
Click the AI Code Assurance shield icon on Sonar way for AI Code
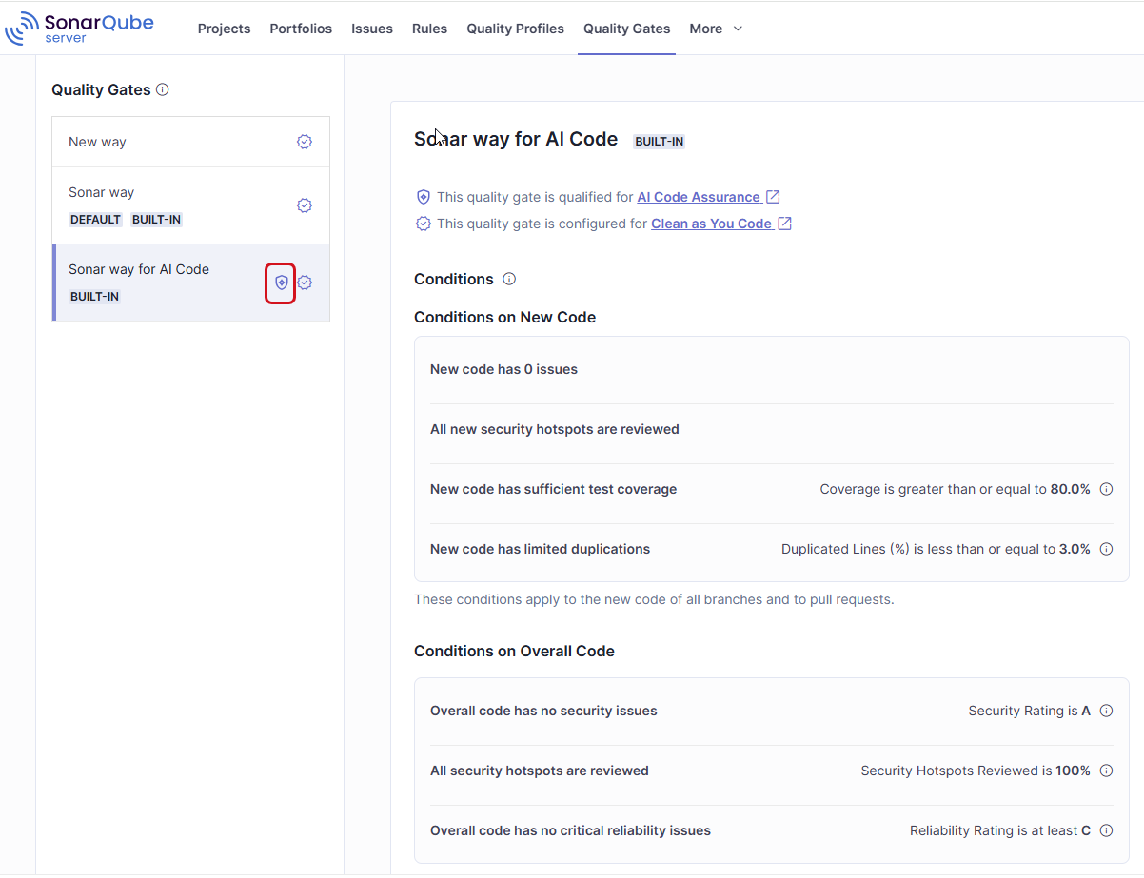pos(280,283)
